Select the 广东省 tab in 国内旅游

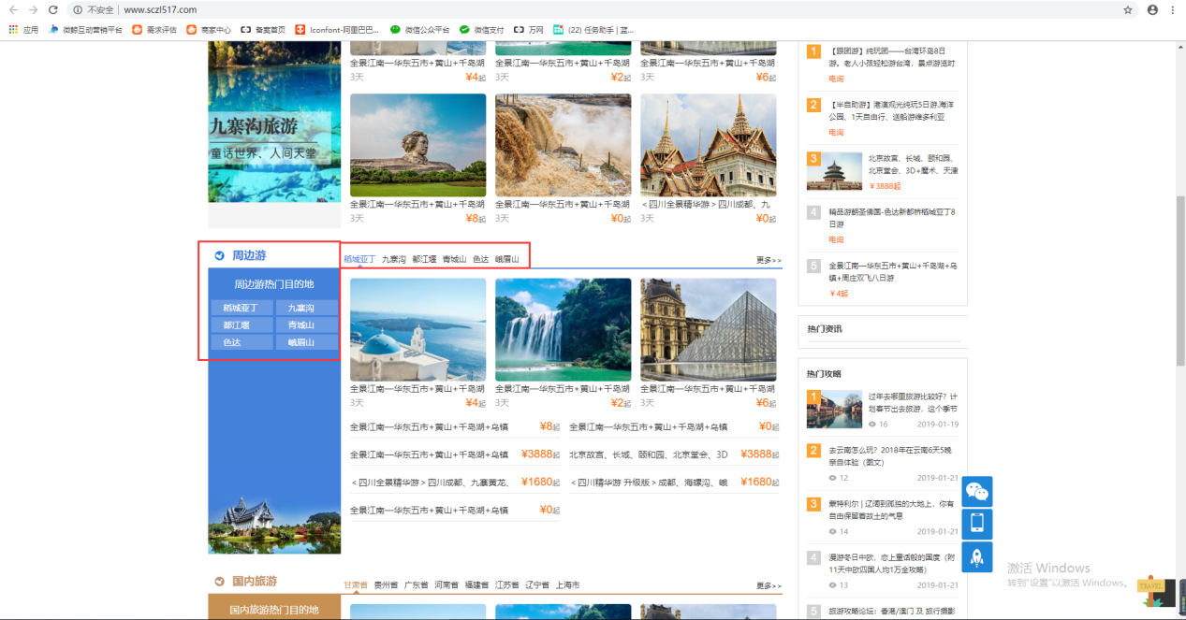(x=416, y=584)
